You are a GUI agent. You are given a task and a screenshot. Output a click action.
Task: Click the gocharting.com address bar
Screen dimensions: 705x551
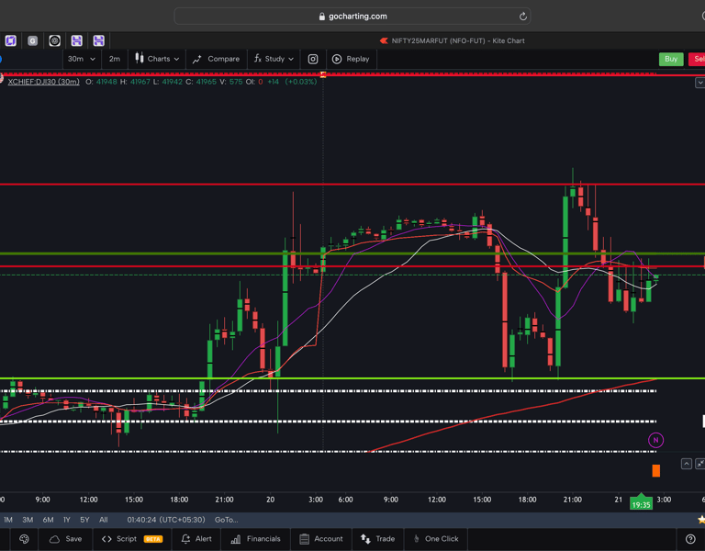(x=352, y=17)
